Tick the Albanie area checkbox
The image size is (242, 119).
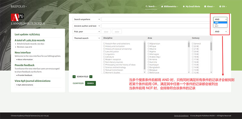149,49
